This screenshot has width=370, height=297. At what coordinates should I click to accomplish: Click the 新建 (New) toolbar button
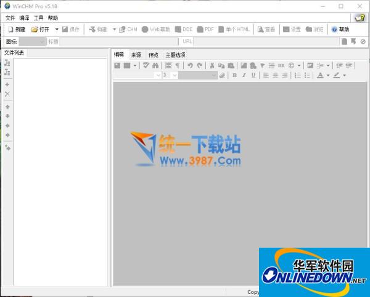click(x=17, y=30)
